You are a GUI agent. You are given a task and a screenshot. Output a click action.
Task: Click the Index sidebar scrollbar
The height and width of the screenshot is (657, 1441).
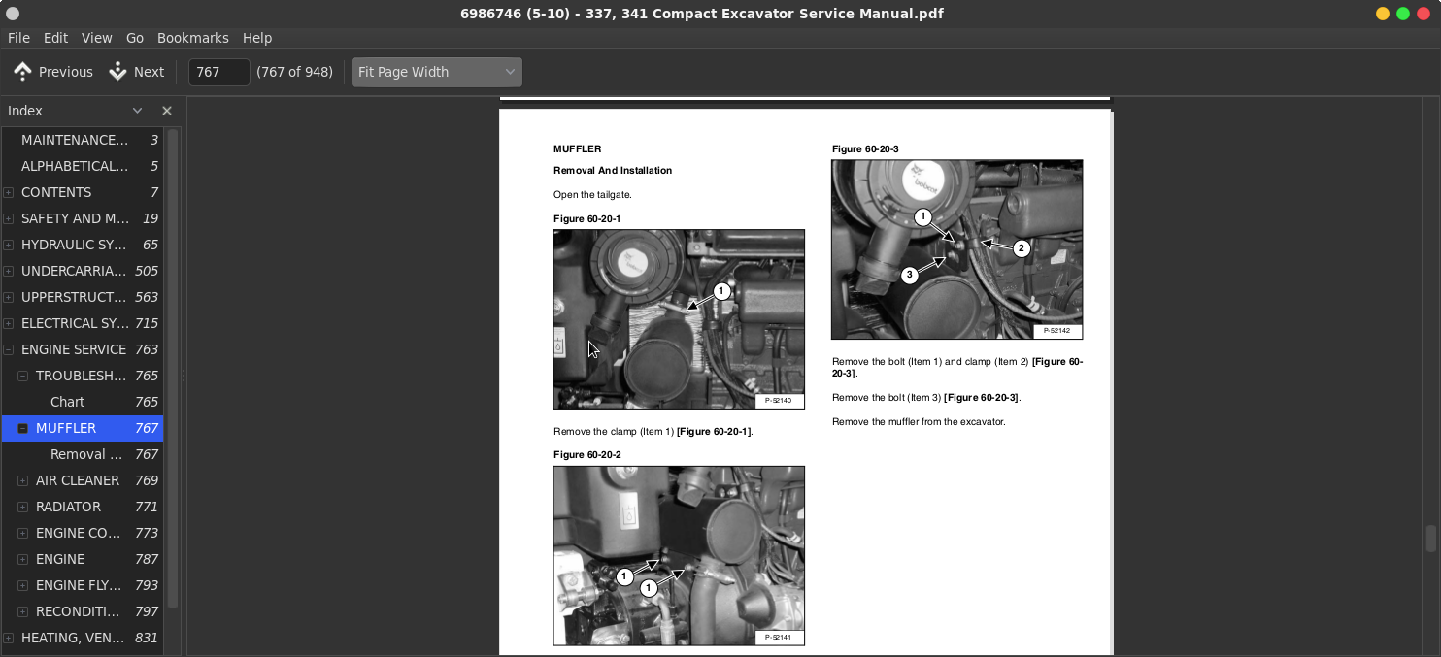pos(173,369)
